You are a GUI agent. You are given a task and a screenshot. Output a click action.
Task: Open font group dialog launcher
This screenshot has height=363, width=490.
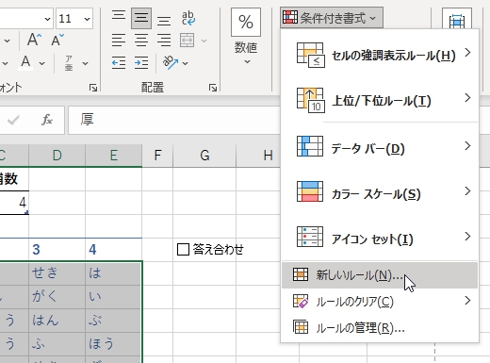tap(93, 88)
